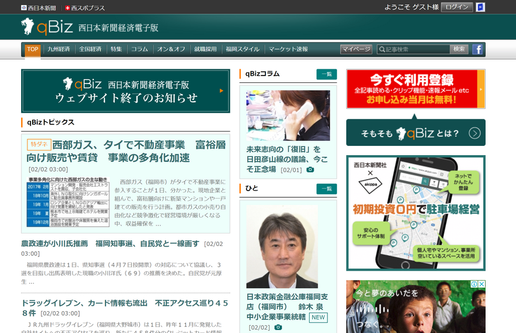Open 西部ガス、タイで不動産事業 headline
The width and height of the screenshot is (516, 333).
tap(126, 151)
